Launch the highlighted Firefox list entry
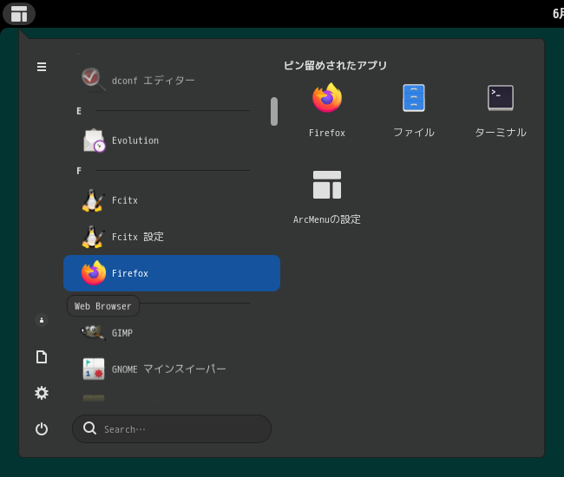The height and width of the screenshot is (477, 564). pyautogui.click(x=172, y=273)
